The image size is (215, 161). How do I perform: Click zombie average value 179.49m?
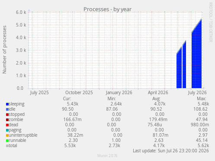click(x=158, y=119)
